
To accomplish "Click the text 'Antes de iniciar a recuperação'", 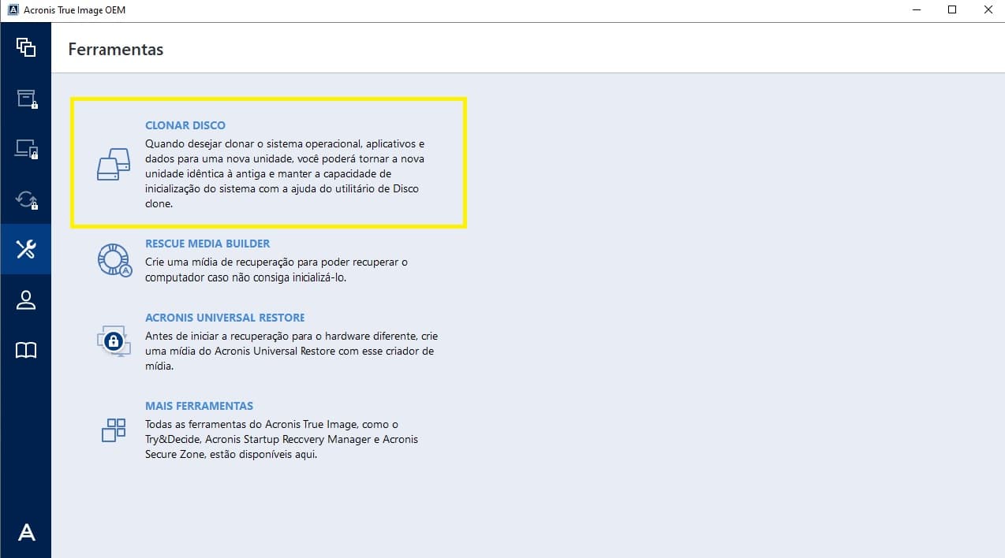I will click(291, 351).
